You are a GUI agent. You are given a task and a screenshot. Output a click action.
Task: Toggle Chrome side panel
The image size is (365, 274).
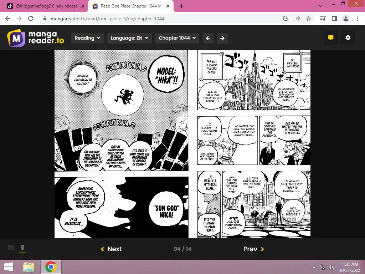pyautogui.click(x=334, y=19)
